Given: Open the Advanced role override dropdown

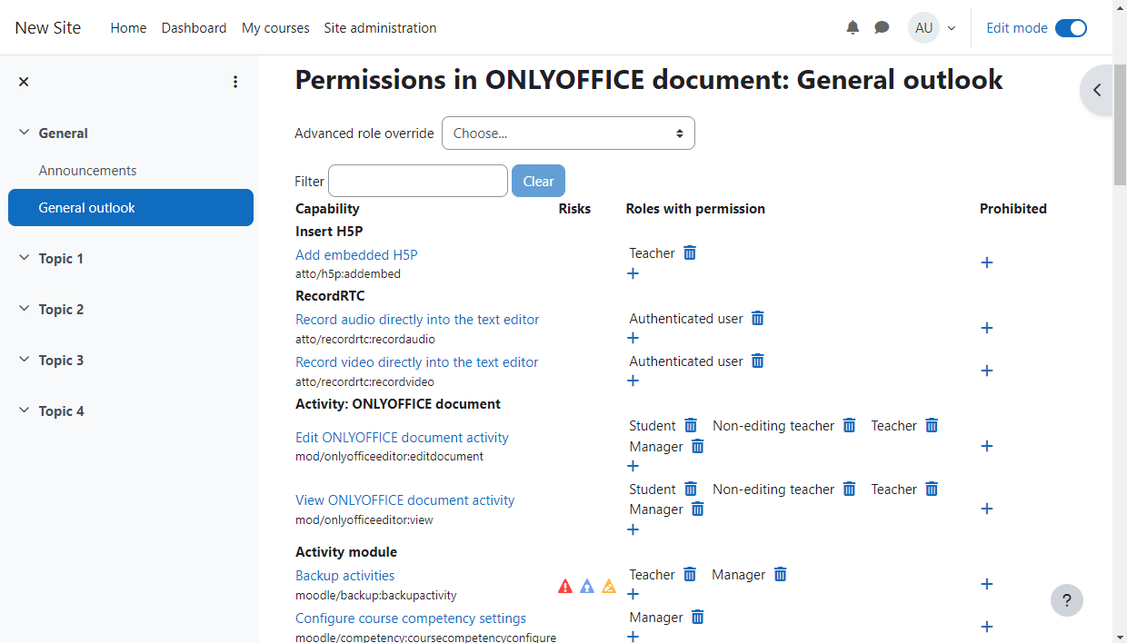Looking at the screenshot, I should pos(568,134).
